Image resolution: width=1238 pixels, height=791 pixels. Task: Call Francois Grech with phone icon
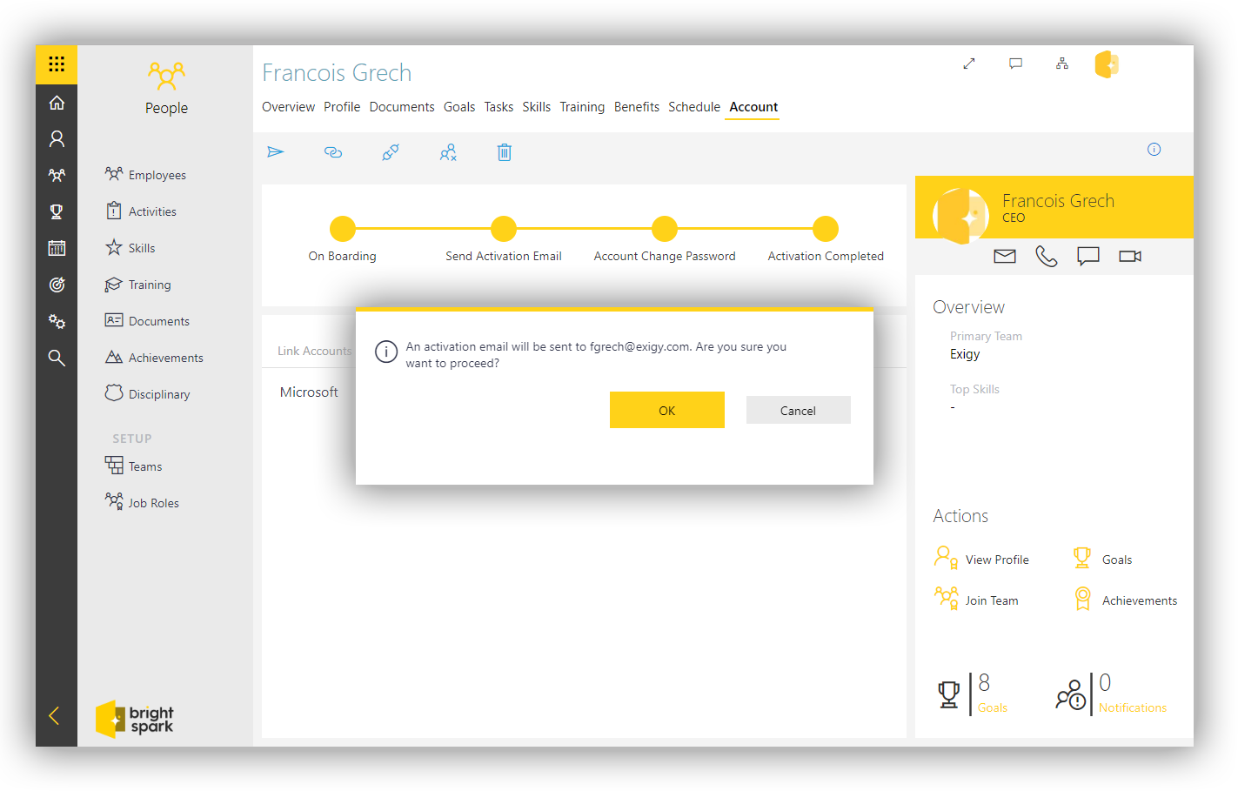tap(1047, 256)
